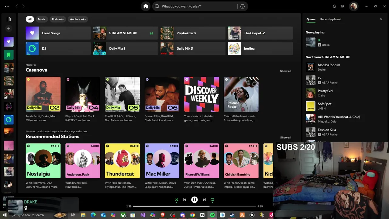
Task: Toggle repeat mode
Action: click(212, 200)
